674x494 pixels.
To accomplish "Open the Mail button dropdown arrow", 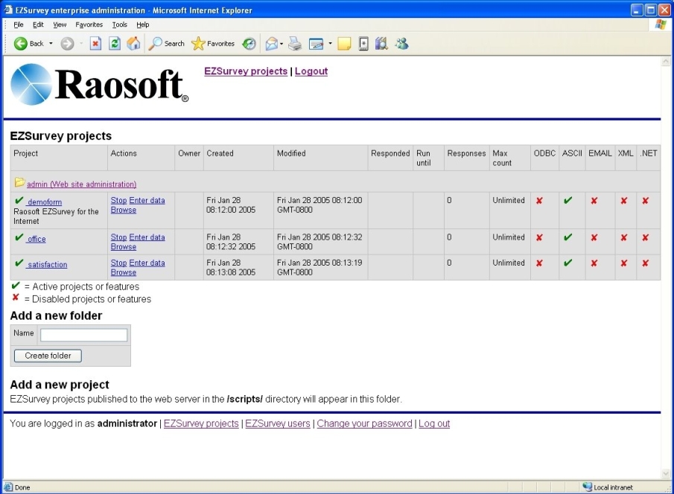I will click(x=282, y=44).
